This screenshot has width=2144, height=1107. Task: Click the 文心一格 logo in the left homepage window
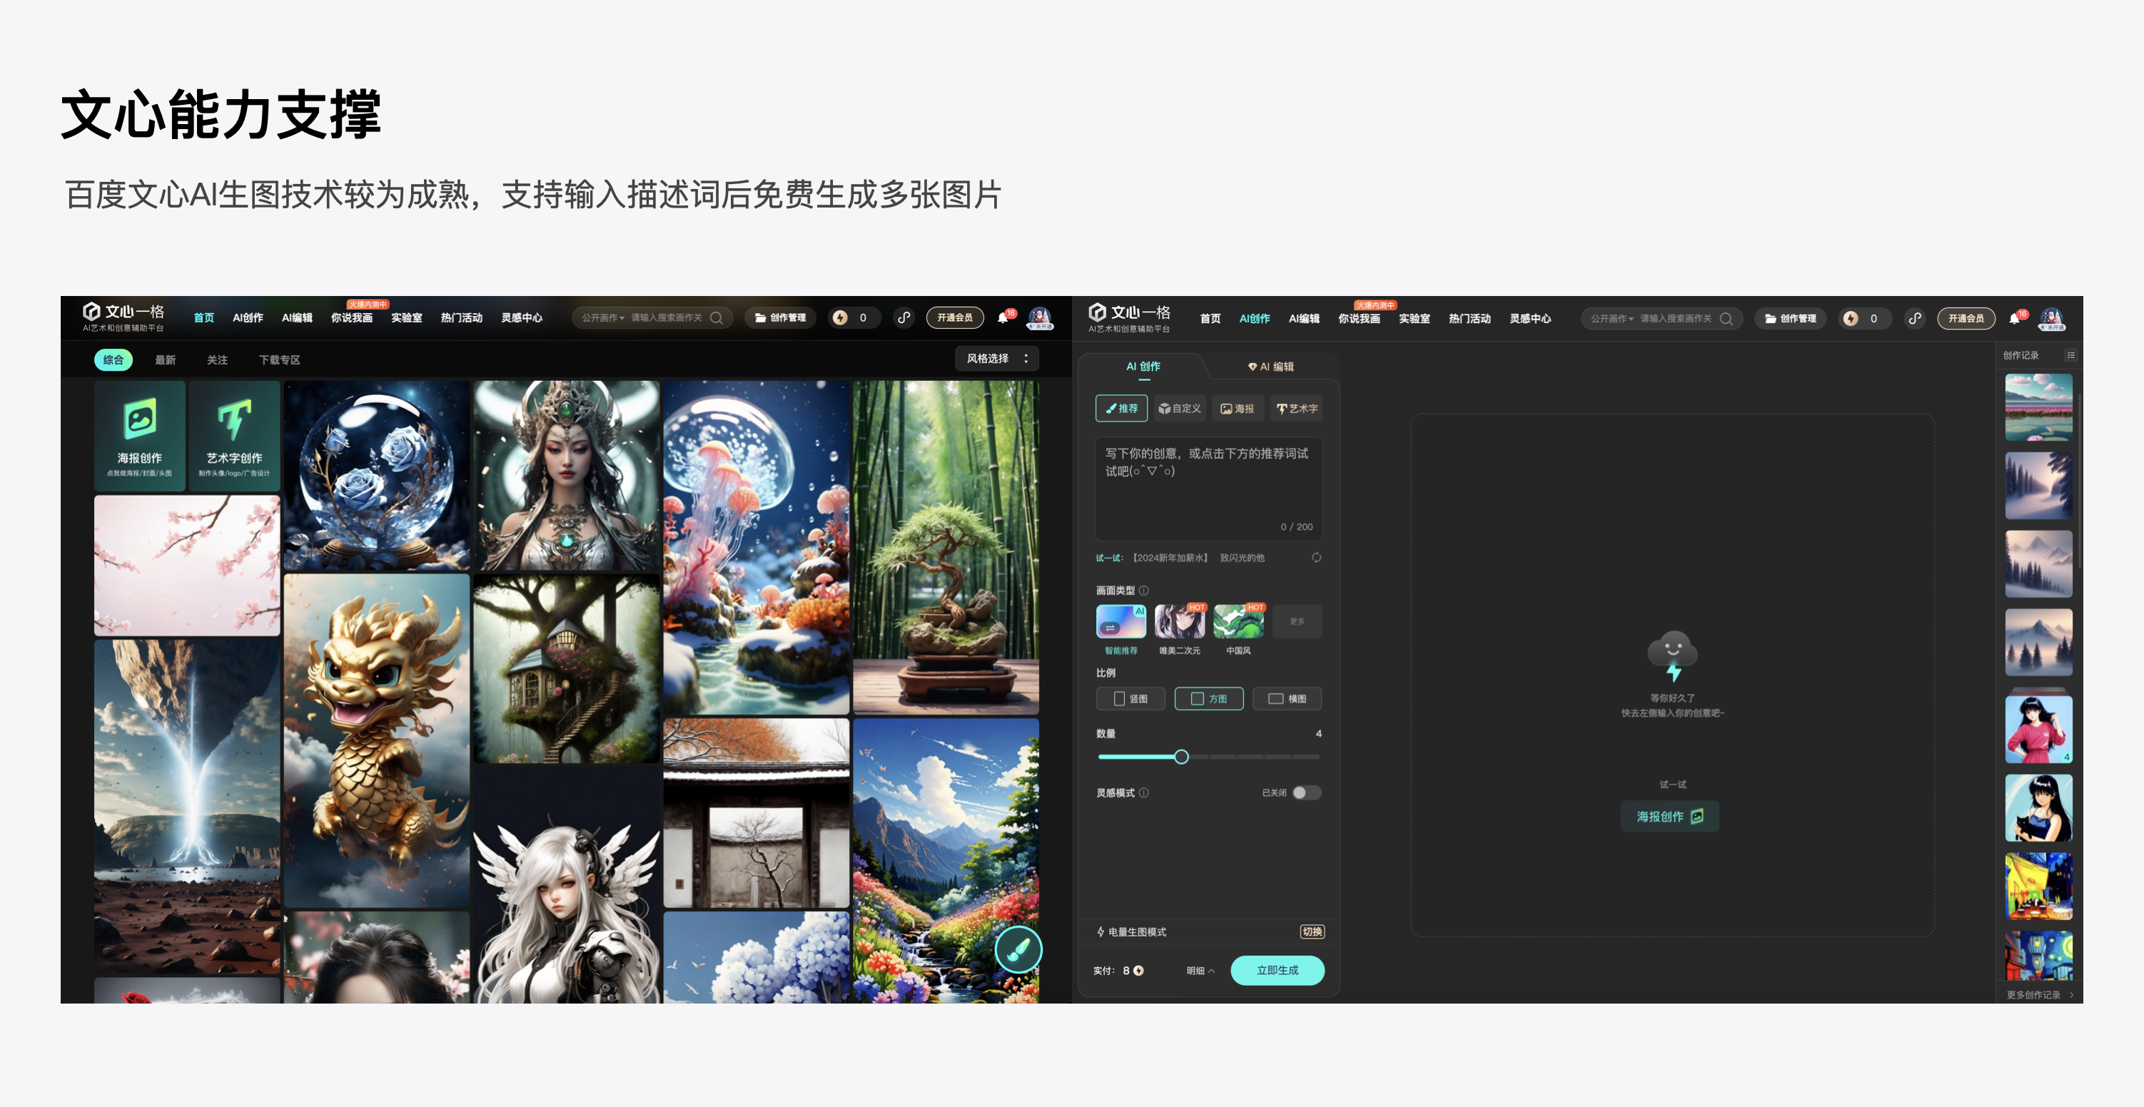point(124,316)
